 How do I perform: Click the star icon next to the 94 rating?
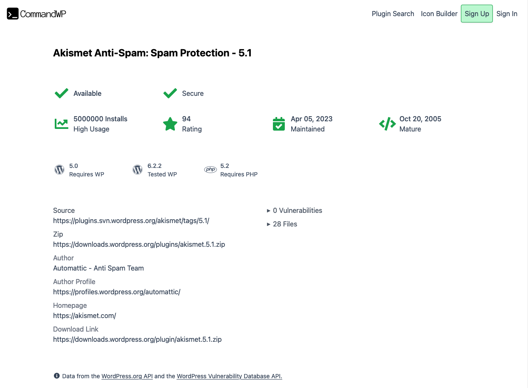click(x=170, y=124)
